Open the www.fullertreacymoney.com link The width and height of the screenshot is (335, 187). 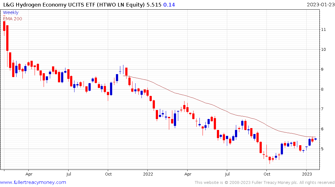[x=33, y=182]
